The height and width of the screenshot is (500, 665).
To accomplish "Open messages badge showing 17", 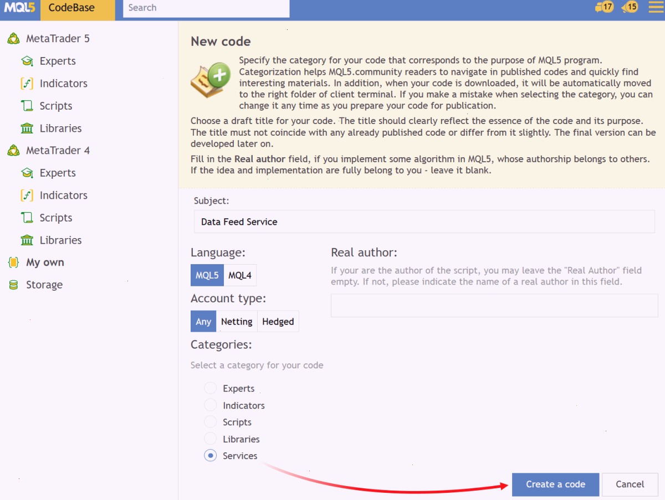I will pyautogui.click(x=604, y=7).
